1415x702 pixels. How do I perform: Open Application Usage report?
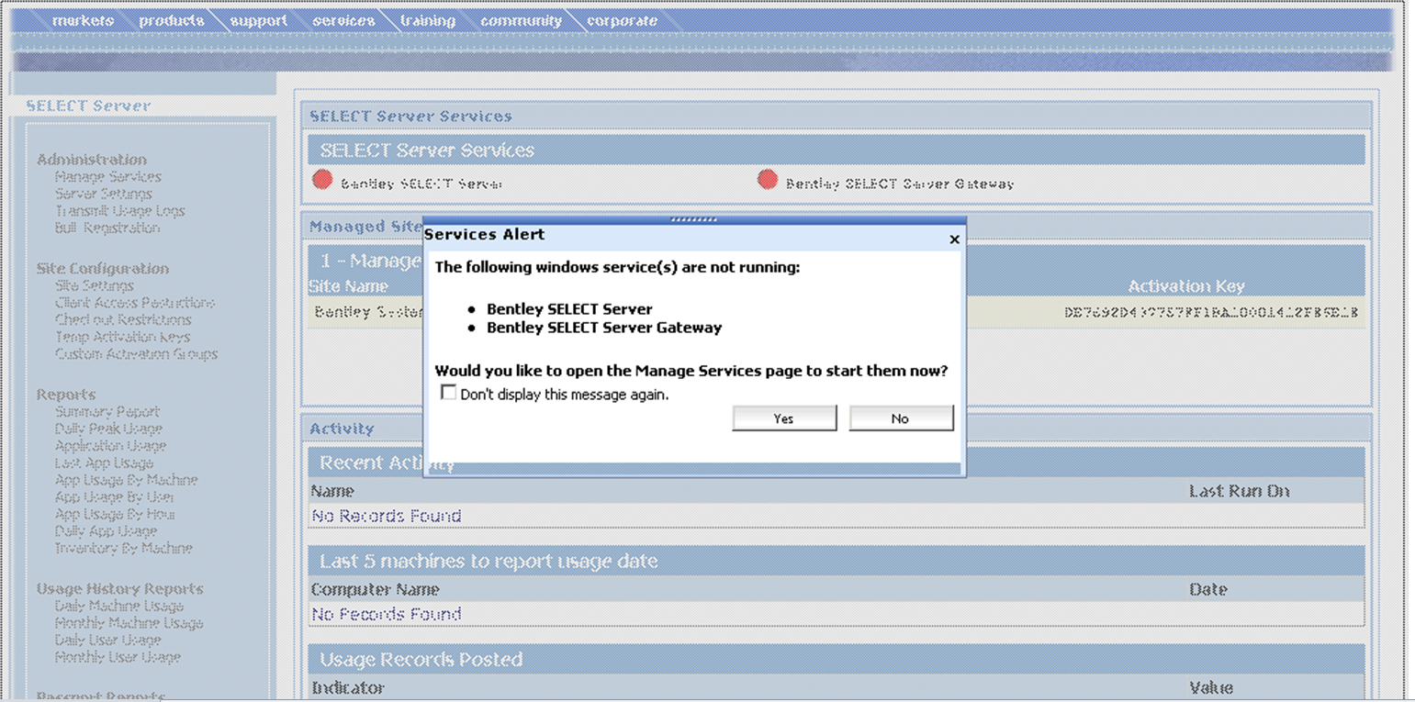(110, 445)
